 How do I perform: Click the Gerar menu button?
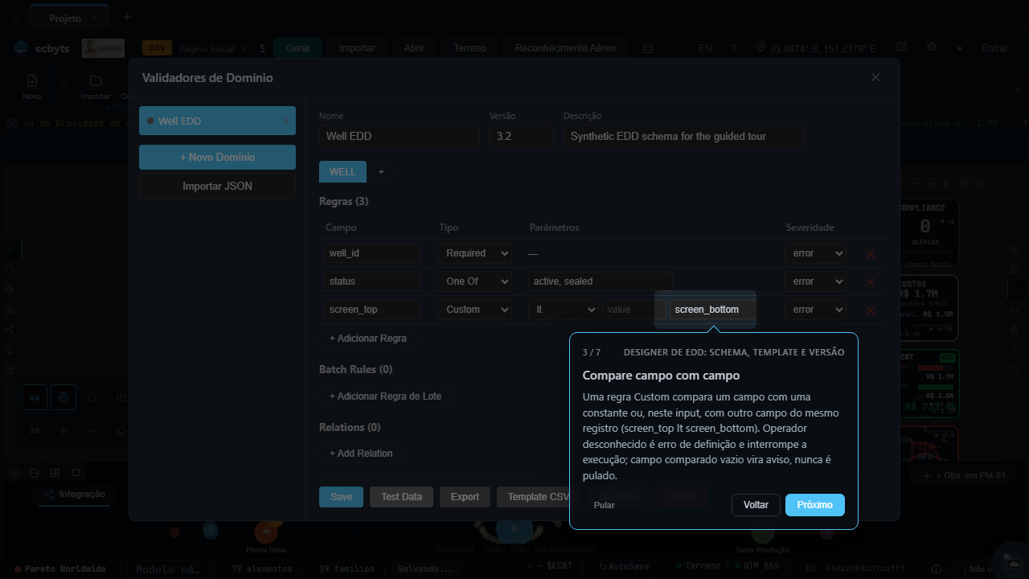click(297, 48)
